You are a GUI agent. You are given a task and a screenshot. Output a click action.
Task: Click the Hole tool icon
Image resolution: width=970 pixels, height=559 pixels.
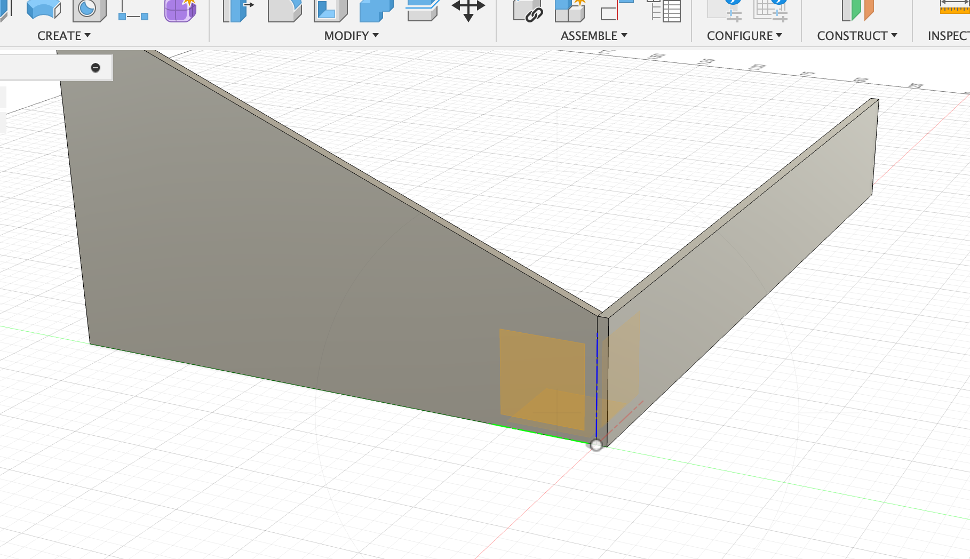[x=89, y=10]
